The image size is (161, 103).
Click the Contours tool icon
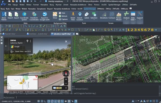(x=112, y=15)
